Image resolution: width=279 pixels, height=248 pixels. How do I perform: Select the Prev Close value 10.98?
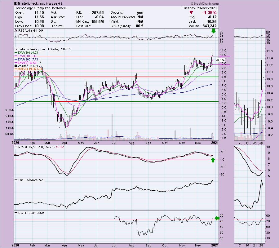(x=39, y=26)
